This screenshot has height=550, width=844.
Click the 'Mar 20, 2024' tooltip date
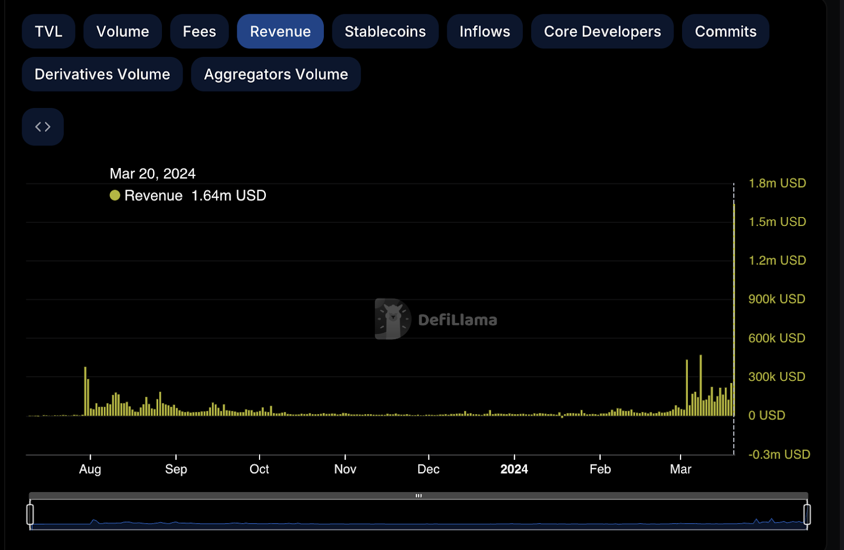point(152,173)
